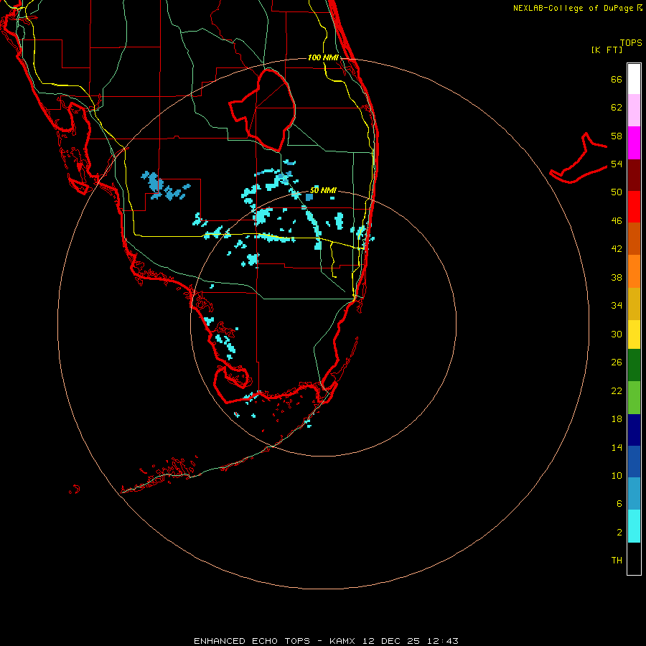Click the TH legend label
This screenshot has height=646, width=646.
617,561
